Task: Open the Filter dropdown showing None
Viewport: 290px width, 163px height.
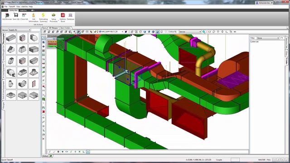Action: tap(268, 38)
